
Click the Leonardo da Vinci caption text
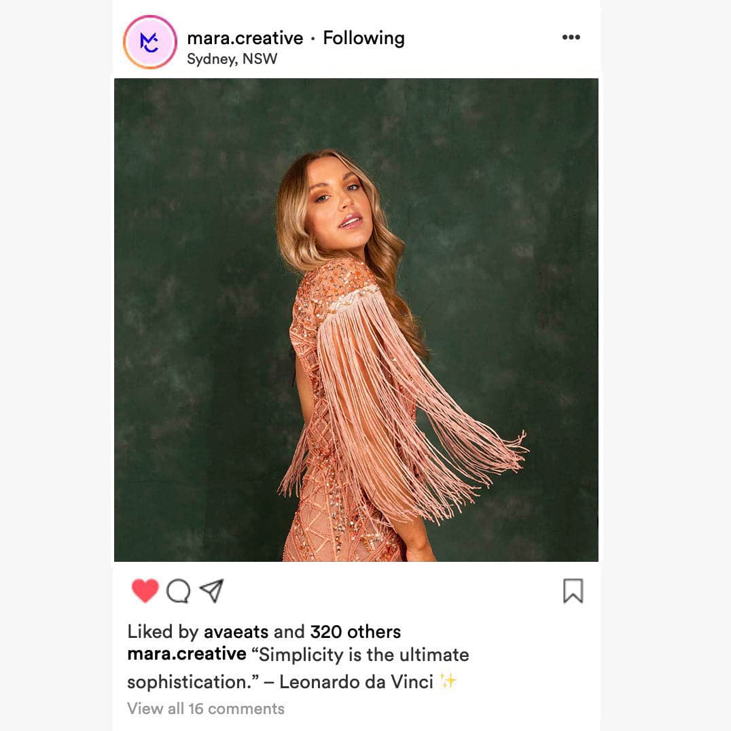(356, 681)
